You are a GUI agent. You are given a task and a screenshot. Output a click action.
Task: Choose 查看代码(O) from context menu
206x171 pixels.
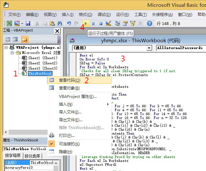[x=79, y=80]
